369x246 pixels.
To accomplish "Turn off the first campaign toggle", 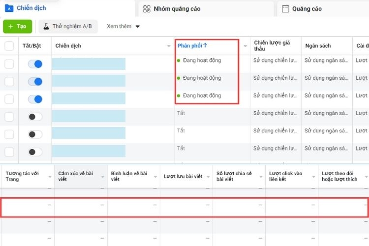I will pyautogui.click(x=35, y=64).
